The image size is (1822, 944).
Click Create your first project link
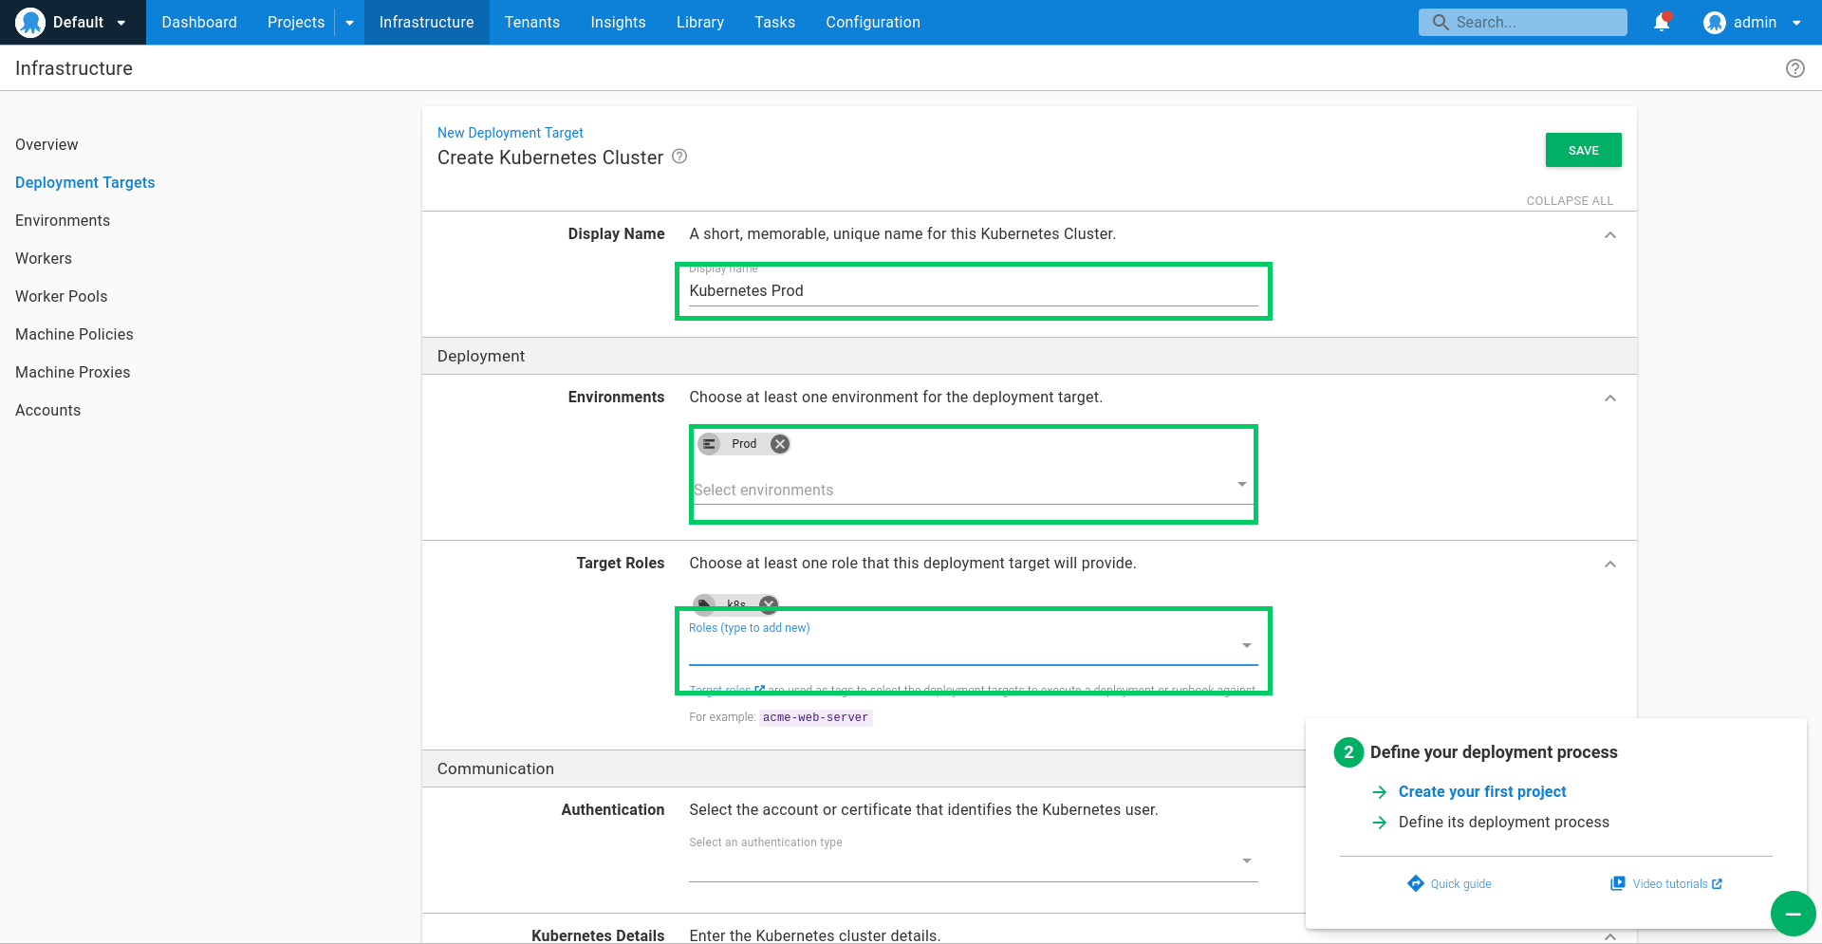tap(1482, 791)
